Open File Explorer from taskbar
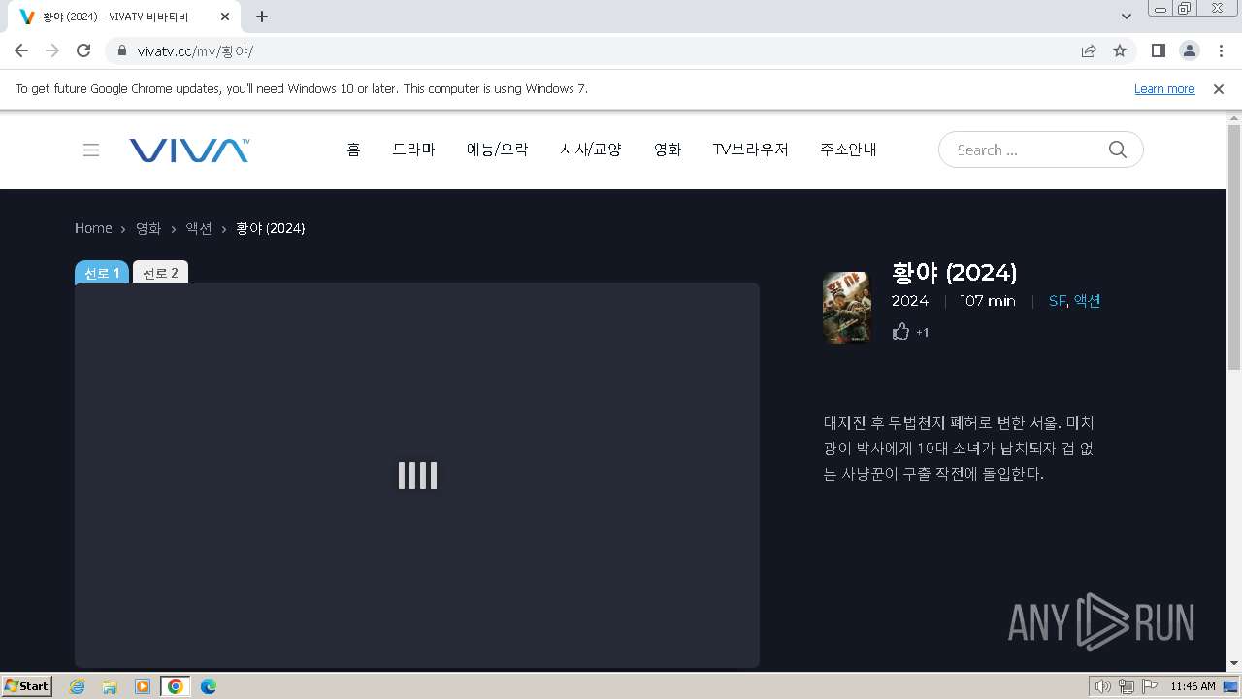1242x699 pixels. pos(110,686)
